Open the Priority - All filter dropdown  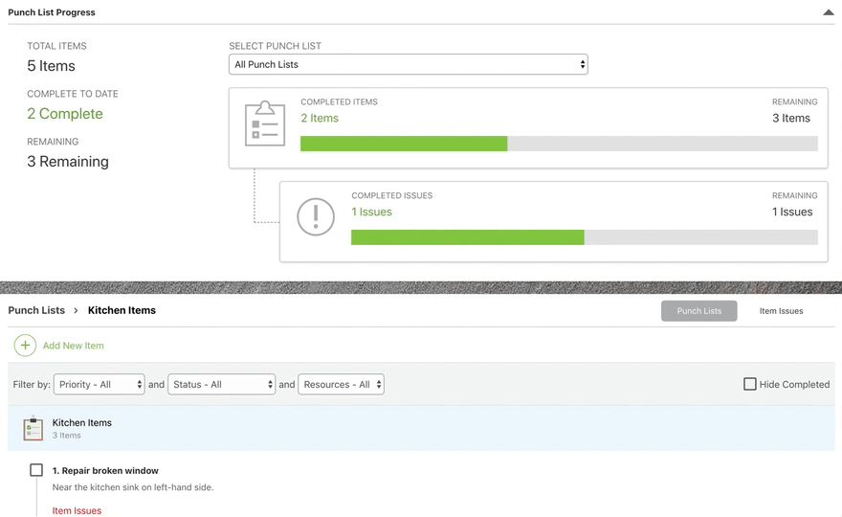tap(99, 384)
